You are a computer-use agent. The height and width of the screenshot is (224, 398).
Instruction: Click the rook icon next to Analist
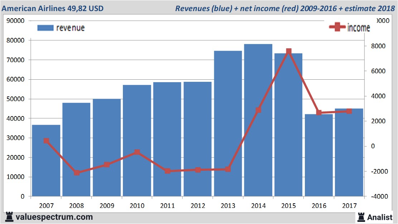(x=361, y=216)
